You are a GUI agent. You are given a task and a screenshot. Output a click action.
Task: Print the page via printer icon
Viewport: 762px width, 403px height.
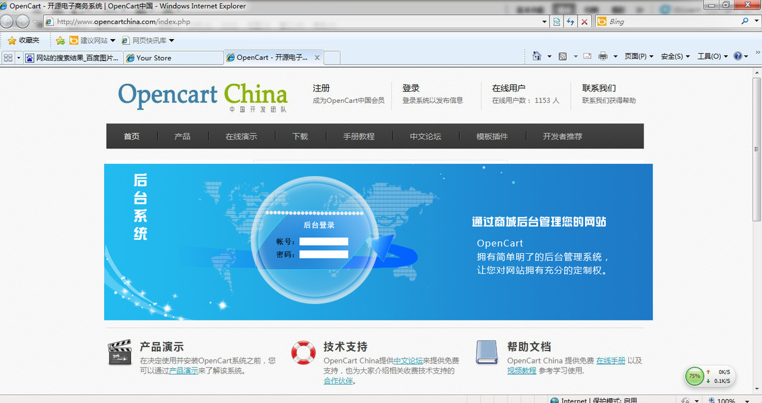pyautogui.click(x=603, y=56)
